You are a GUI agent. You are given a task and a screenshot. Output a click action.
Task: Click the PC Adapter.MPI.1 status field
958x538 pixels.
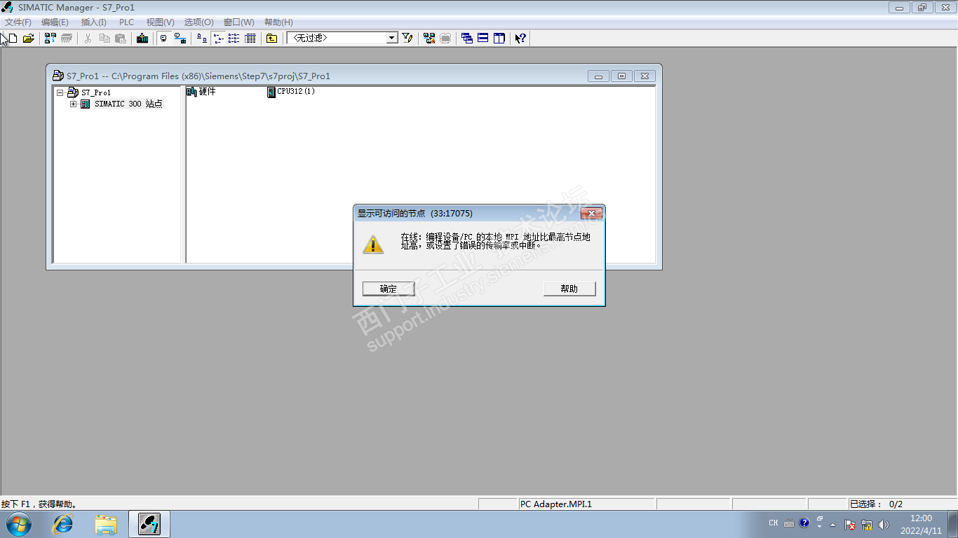[x=586, y=504]
